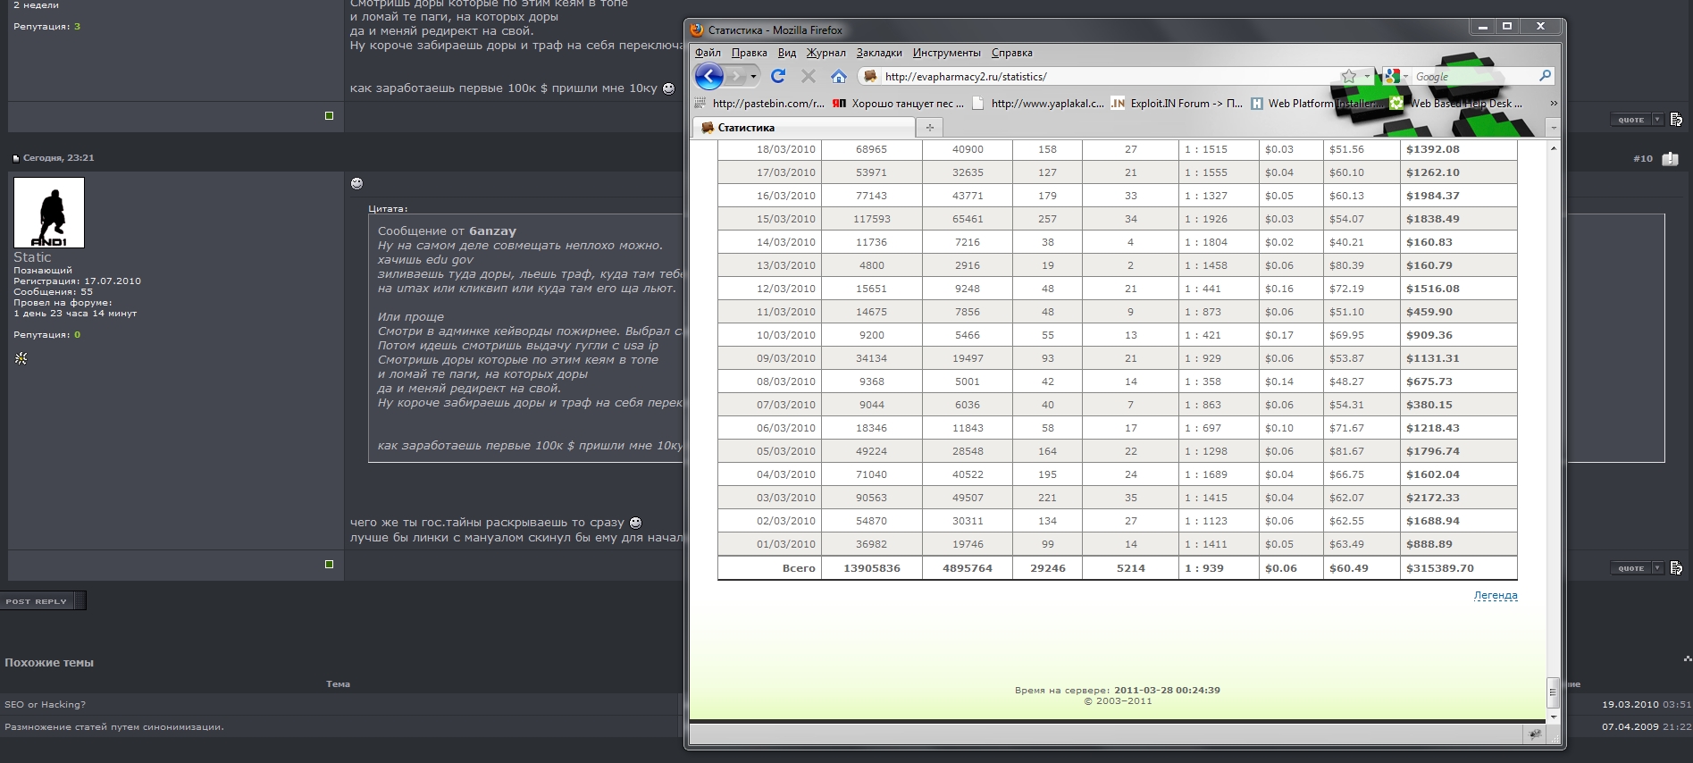Open the Хорошо танцует bookmark
The height and width of the screenshot is (763, 1693).
(898, 103)
